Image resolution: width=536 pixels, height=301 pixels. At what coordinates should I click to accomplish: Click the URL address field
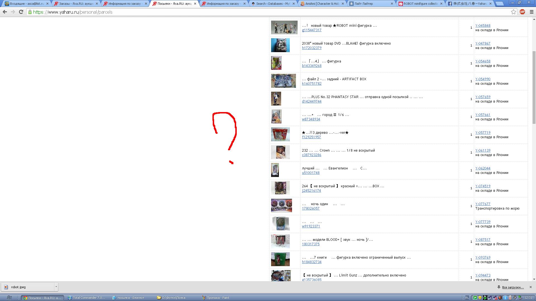coord(251,12)
